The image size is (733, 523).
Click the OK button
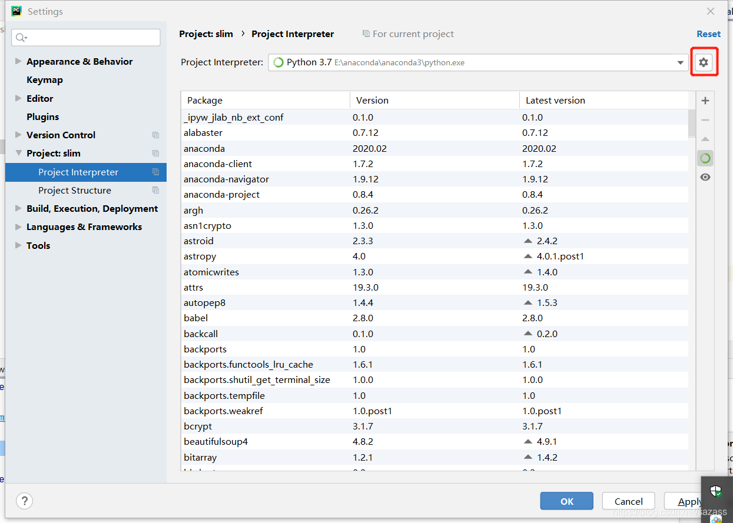click(x=567, y=501)
